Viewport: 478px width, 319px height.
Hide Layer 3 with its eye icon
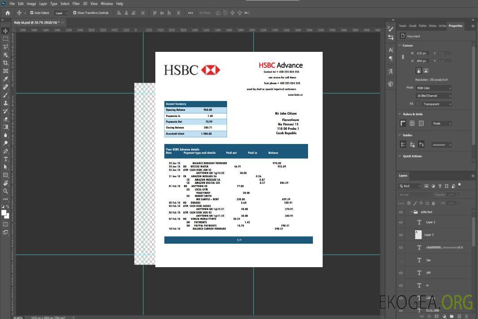[x=401, y=235]
